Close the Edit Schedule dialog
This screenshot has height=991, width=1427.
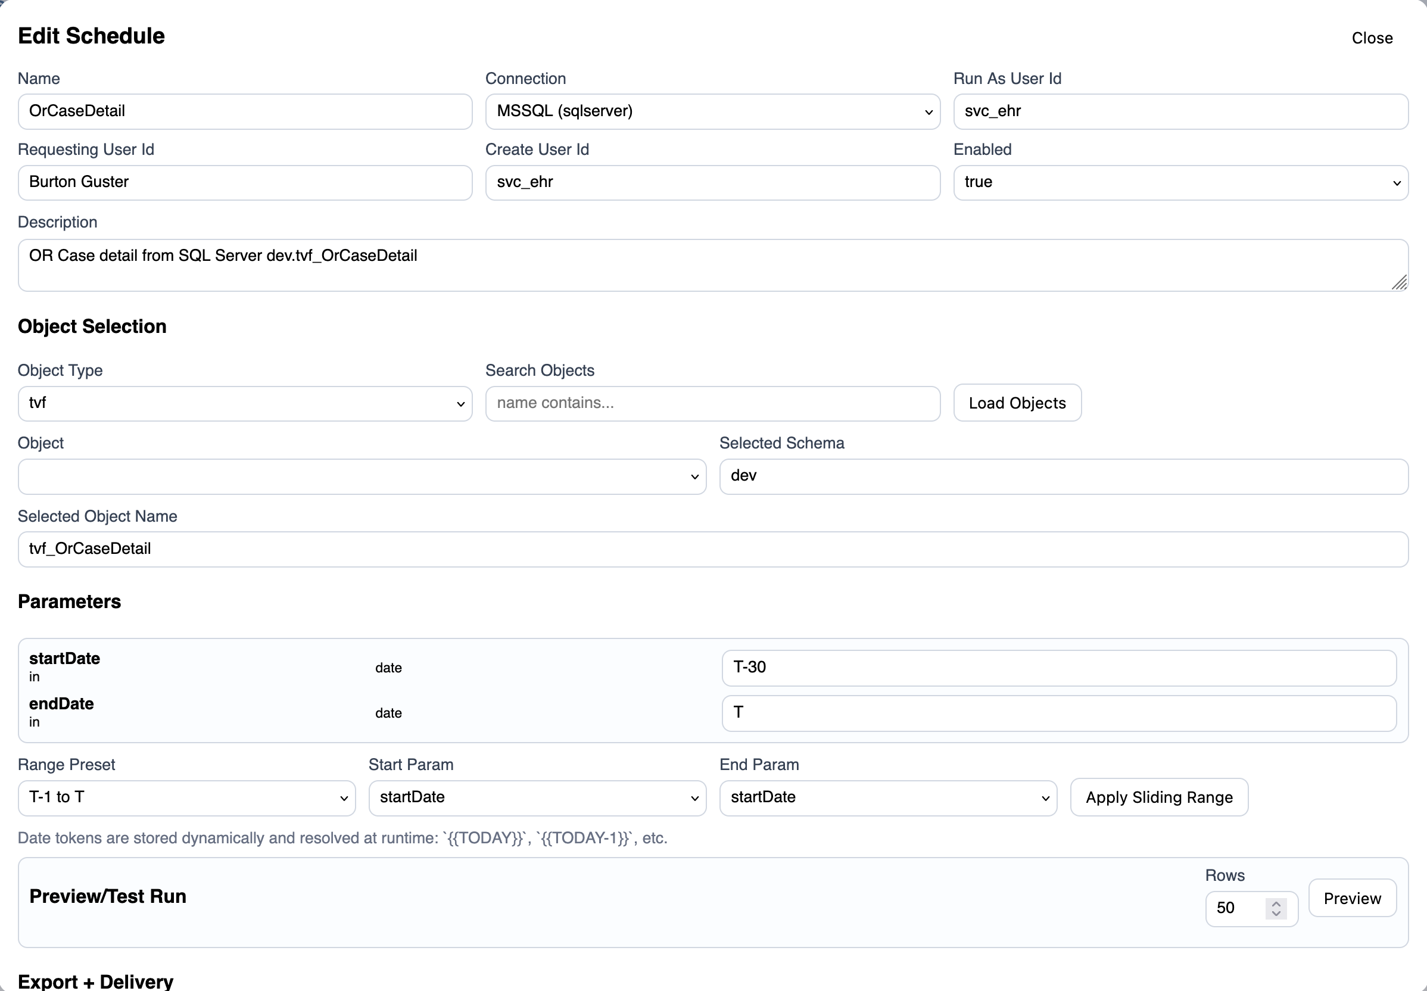pyautogui.click(x=1370, y=38)
